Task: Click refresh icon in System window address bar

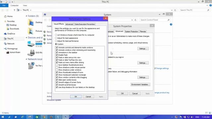Action: [135, 20]
